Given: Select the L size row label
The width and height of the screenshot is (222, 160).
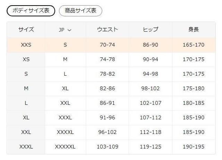Looking at the screenshot, I should [x=26, y=103].
